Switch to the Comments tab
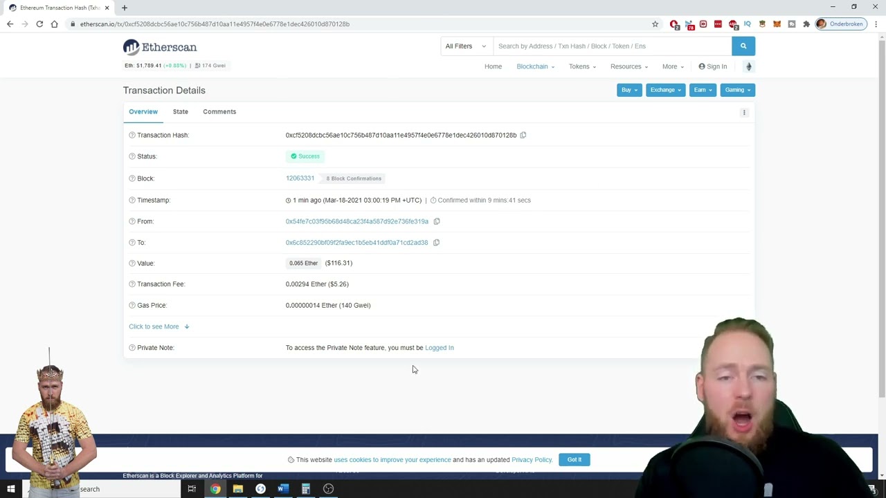Image resolution: width=886 pixels, height=498 pixels. pyautogui.click(x=219, y=111)
